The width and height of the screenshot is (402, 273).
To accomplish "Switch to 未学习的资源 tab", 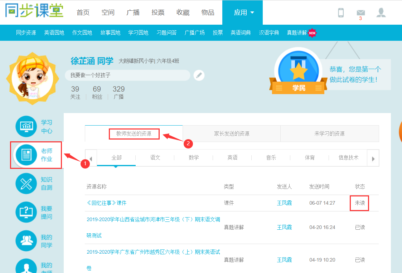I will 329,134.
